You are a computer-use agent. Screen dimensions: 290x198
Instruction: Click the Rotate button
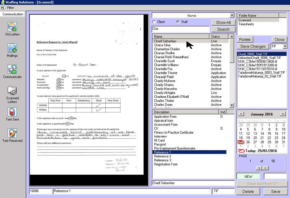point(245,39)
